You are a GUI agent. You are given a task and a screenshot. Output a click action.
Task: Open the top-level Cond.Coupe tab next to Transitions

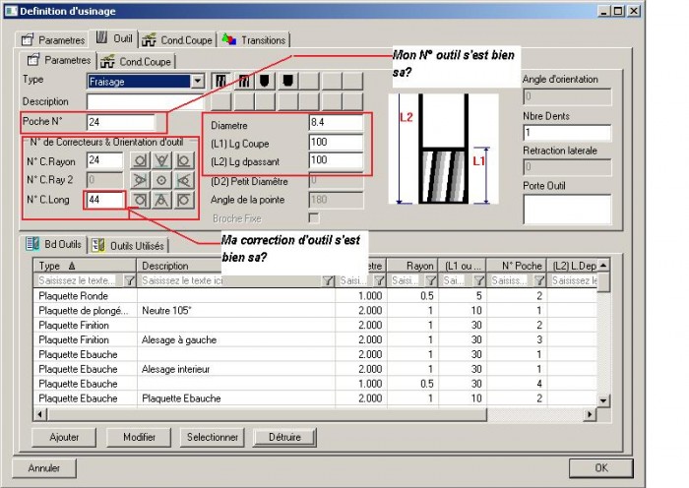(x=177, y=40)
